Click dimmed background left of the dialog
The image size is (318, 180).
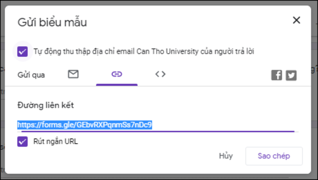tap(2, 99)
